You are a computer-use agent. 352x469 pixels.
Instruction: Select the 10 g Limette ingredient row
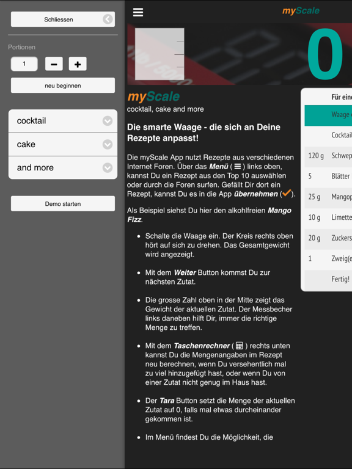(328, 219)
